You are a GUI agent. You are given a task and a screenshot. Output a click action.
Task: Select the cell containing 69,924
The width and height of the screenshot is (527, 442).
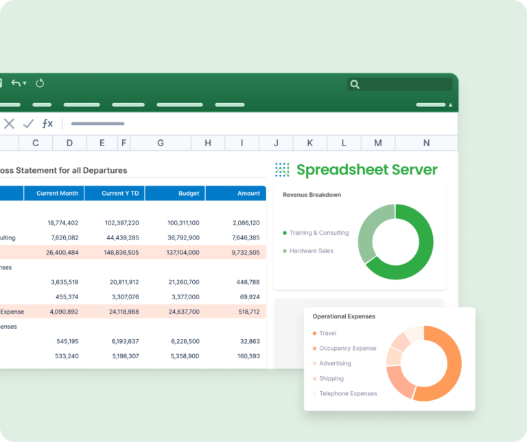(250, 296)
